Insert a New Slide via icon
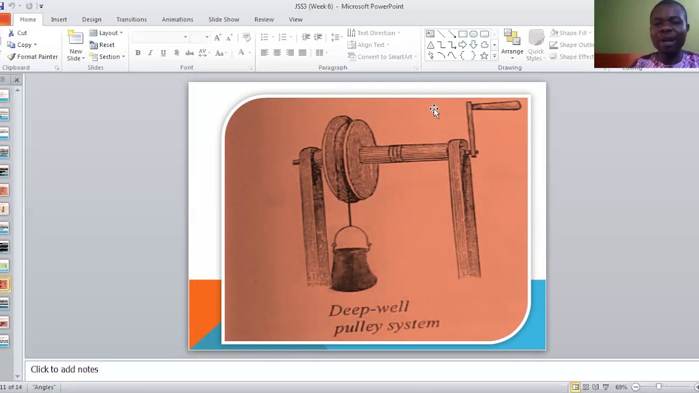This screenshot has height=393, width=699. 75,38
